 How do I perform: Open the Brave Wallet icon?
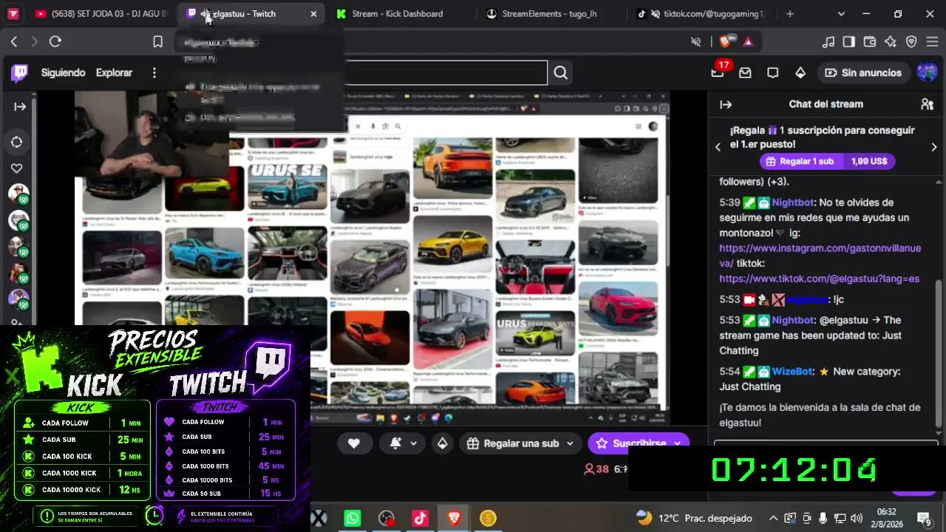click(x=870, y=42)
